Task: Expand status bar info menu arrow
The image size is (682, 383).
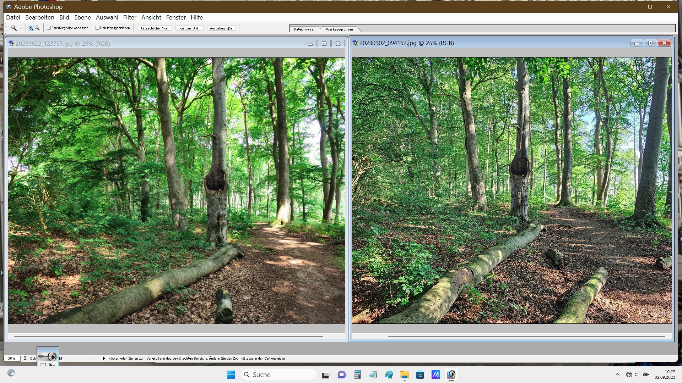Action: 104,359
